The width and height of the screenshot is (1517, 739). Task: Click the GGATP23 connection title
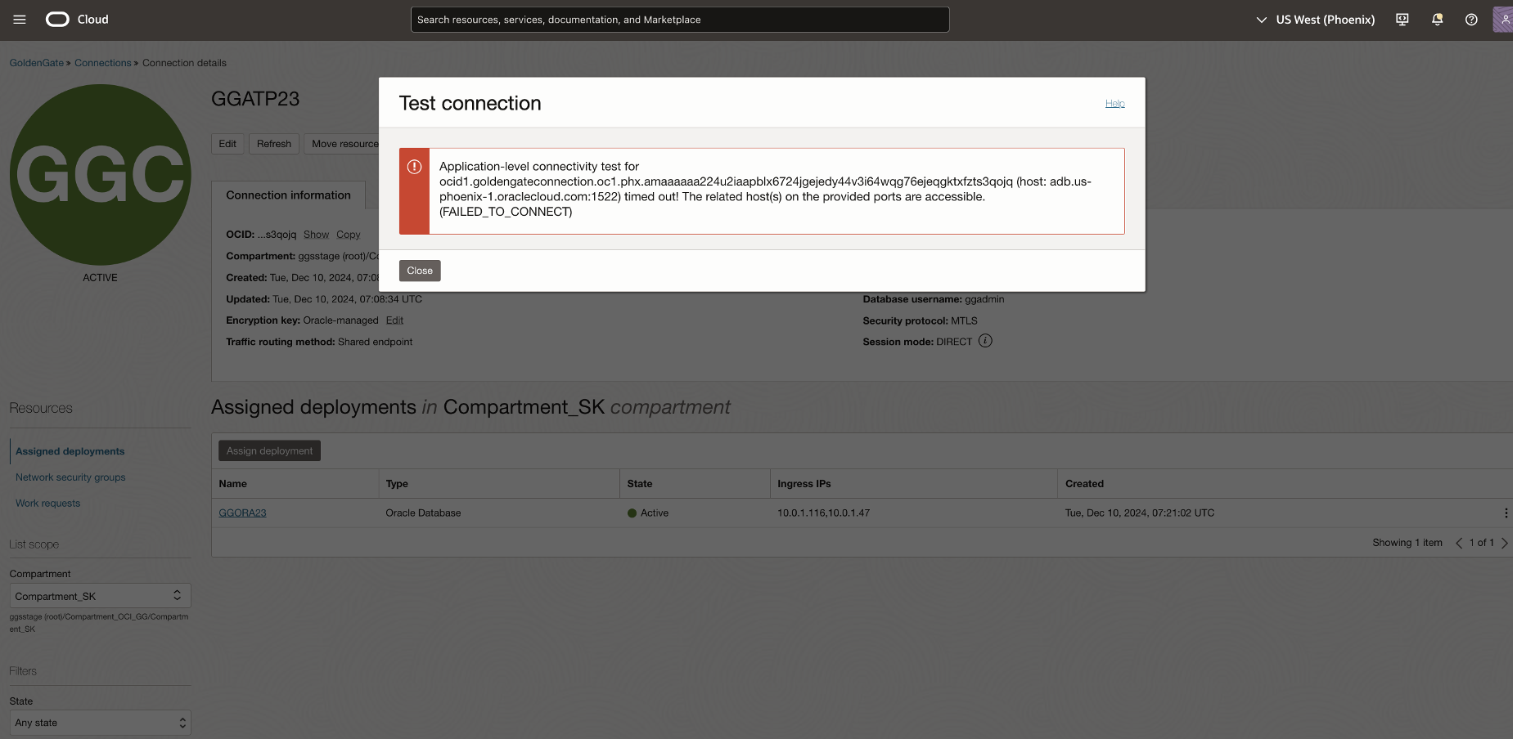pyautogui.click(x=255, y=99)
